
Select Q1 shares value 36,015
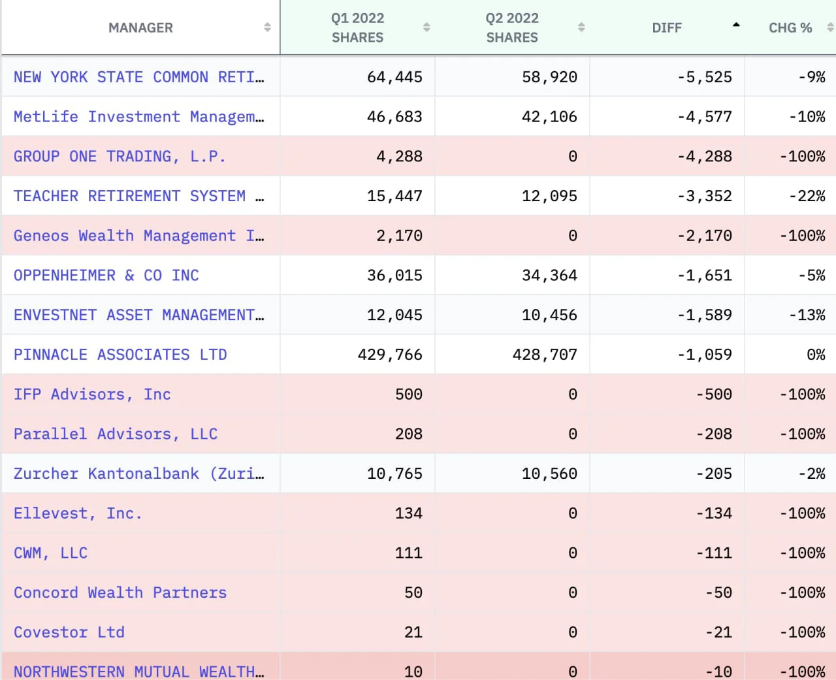point(394,276)
